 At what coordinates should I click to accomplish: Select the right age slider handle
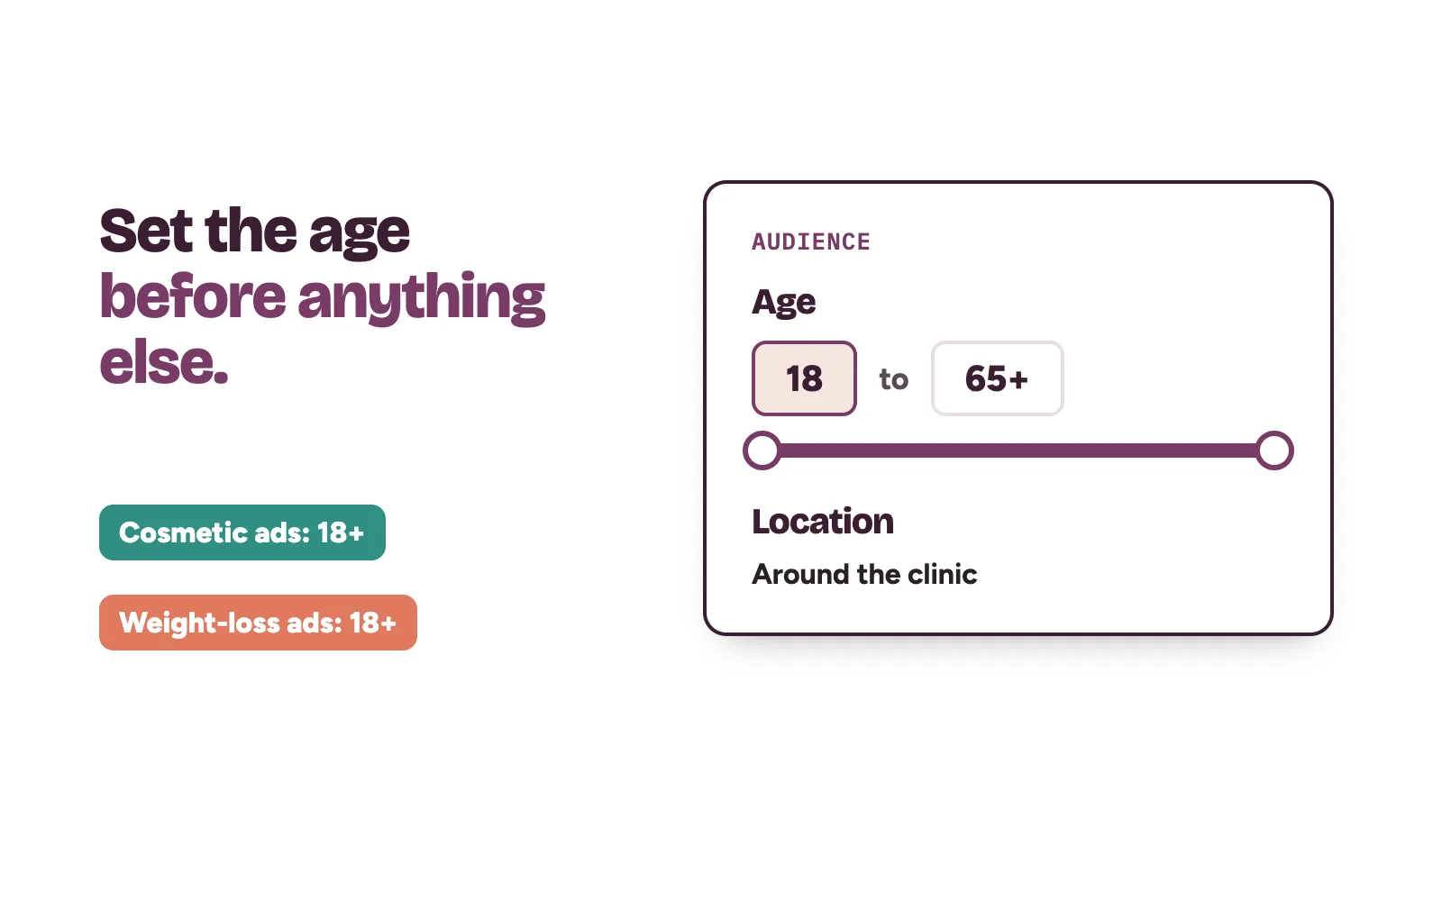coord(1274,450)
